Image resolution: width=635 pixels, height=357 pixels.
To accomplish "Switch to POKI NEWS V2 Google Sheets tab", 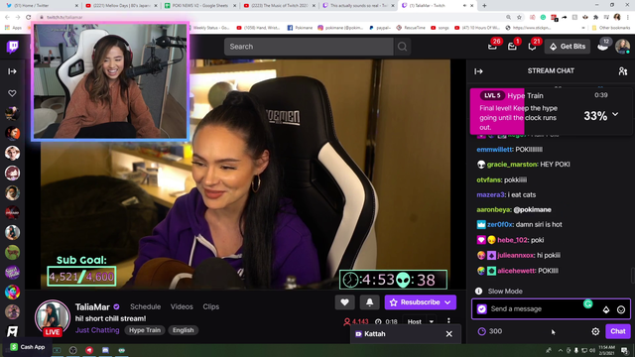I will (x=200, y=6).
